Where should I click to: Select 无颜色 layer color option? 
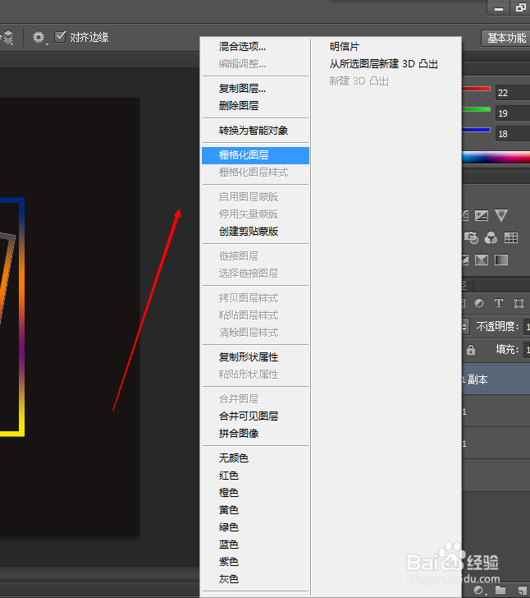[234, 458]
